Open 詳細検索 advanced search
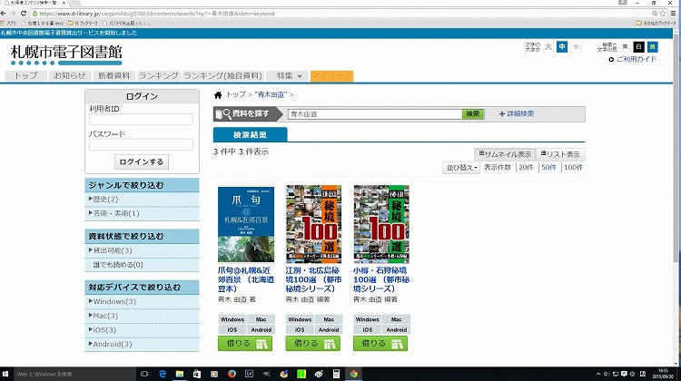Image resolution: width=681 pixels, height=381 pixels. [x=517, y=114]
